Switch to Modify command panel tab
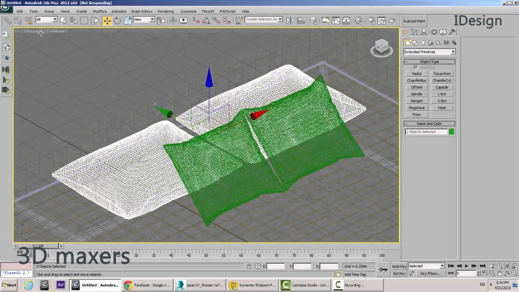 (414, 32)
